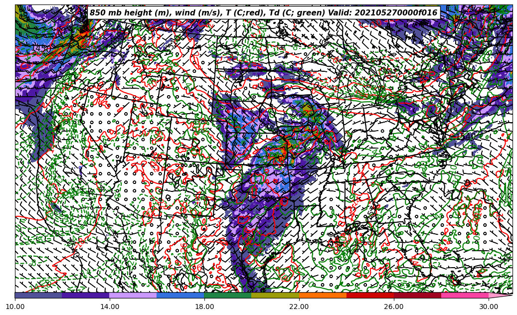Image resolution: width=517 pixels, height=315 pixels.
Task: Click the bright red 24–26 colorbar segment
Action: 370,295
